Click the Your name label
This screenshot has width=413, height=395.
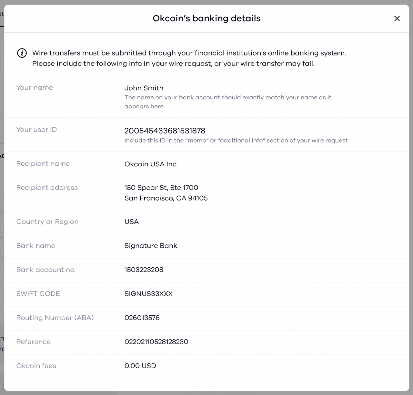[x=35, y=88]
